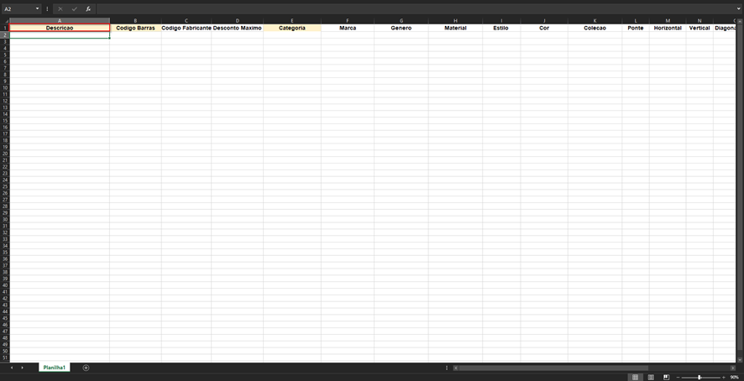The image size is (744, 381).
Task: Click zoom out minus button
Action: coord(679,377)
